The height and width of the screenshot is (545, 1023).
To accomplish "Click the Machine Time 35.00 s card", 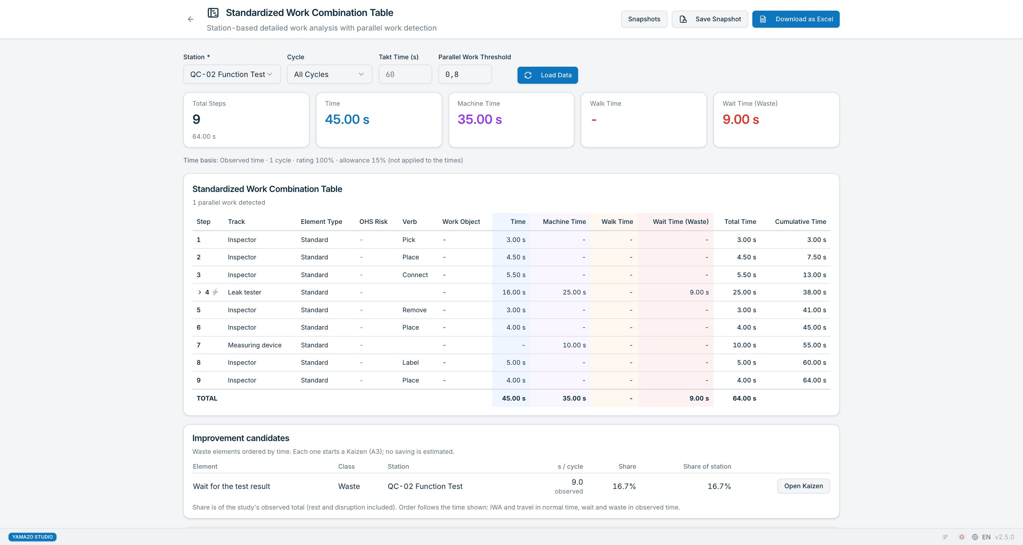I will pos(511,120).
